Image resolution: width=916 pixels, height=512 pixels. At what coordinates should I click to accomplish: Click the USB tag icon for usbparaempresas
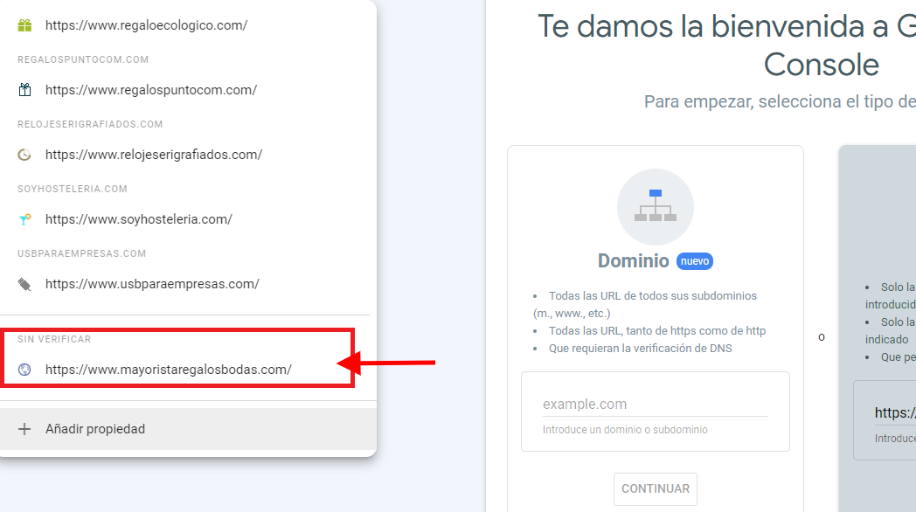click(x=24, y=284)
